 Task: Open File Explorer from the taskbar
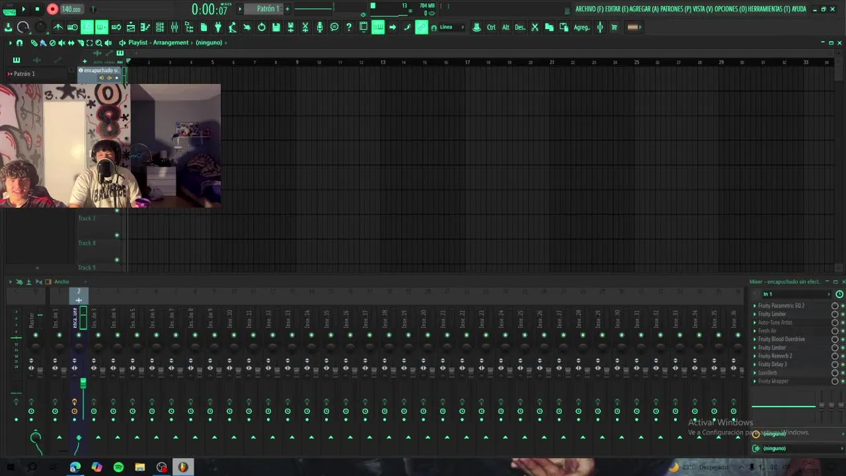tap(140, 467)
